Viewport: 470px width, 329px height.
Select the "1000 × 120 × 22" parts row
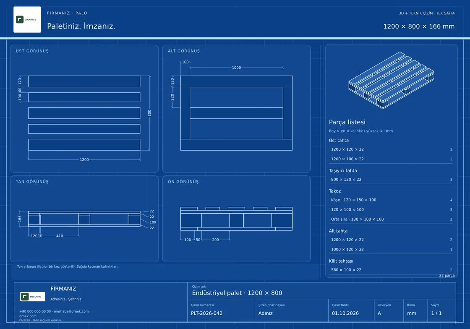tap(391, 250)
